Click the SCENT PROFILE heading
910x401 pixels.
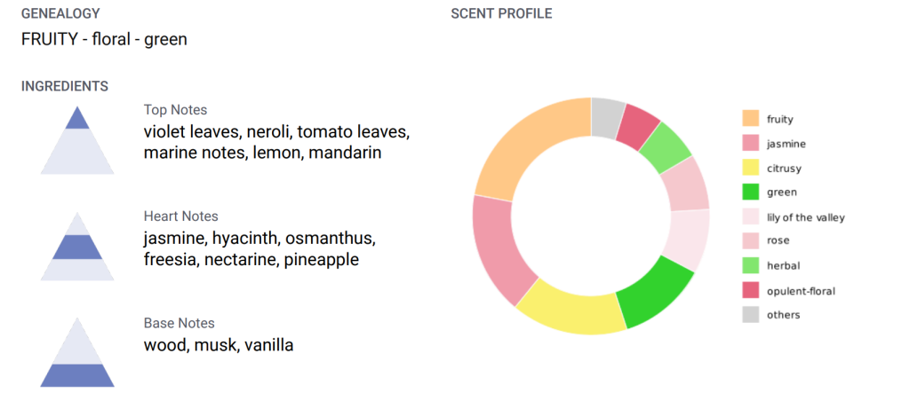[x=501, y=14]
